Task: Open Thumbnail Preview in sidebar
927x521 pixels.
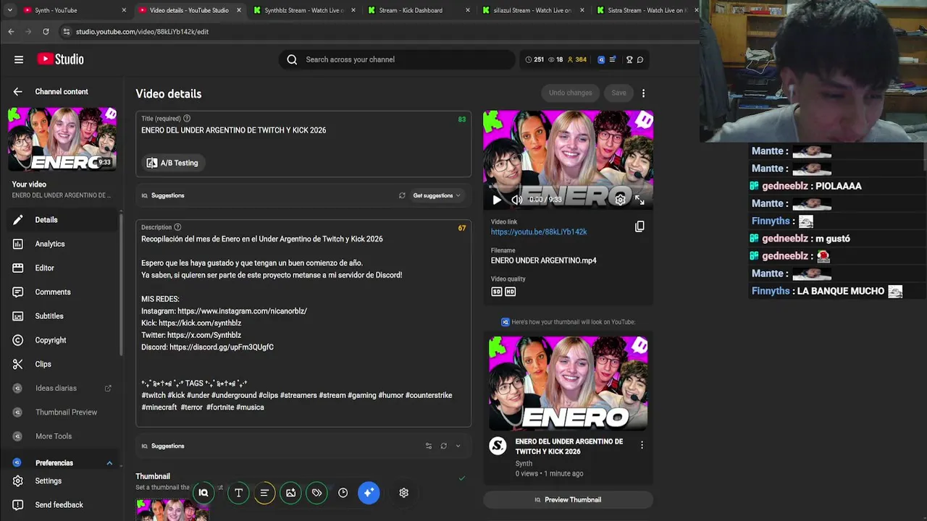Action: pyautogui.click(x=62, y=412)
